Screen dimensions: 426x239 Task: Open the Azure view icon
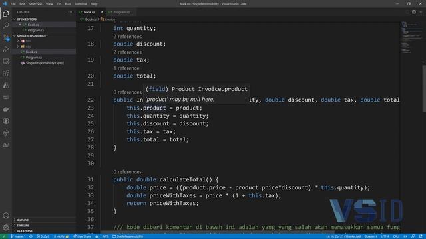6,86
